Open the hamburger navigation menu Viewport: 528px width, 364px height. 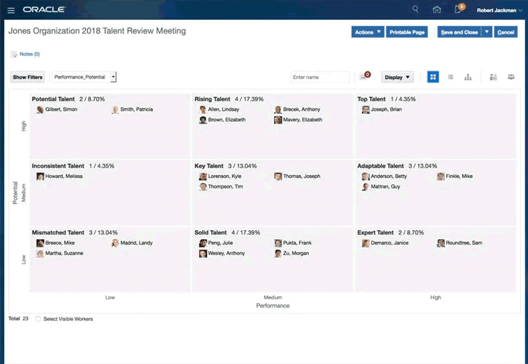pyautogui.click(x=11, y=10)
